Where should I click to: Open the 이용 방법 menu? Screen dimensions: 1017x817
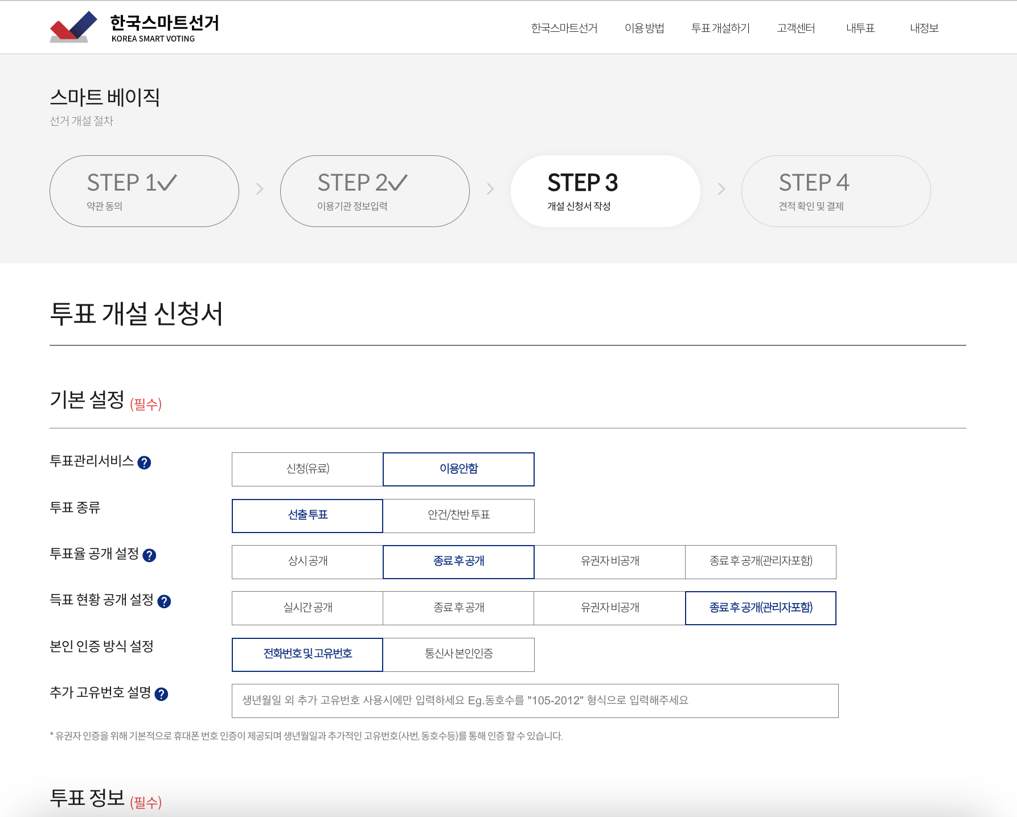point(645,28)
